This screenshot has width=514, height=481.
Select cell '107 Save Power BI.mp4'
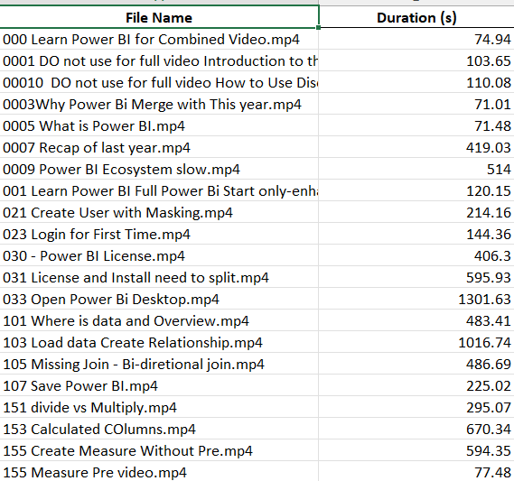pyautogui.click(x=159, y=385)
